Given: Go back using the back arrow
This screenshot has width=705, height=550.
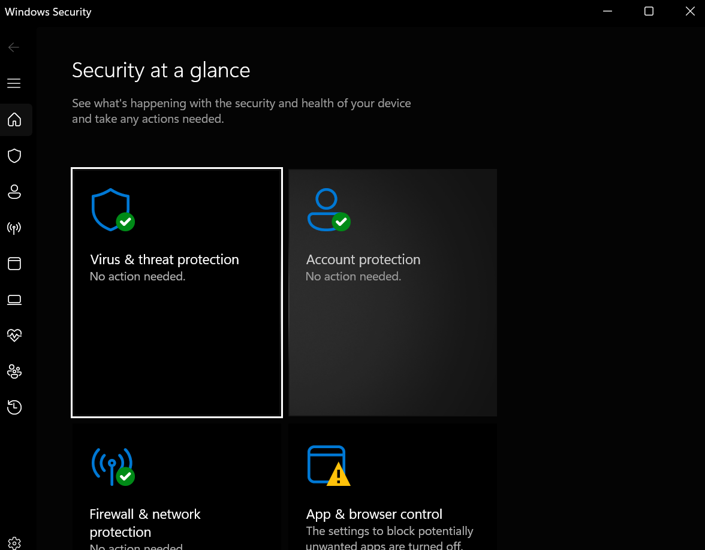Looking at the screenshot, I should [x=14, y=47].
